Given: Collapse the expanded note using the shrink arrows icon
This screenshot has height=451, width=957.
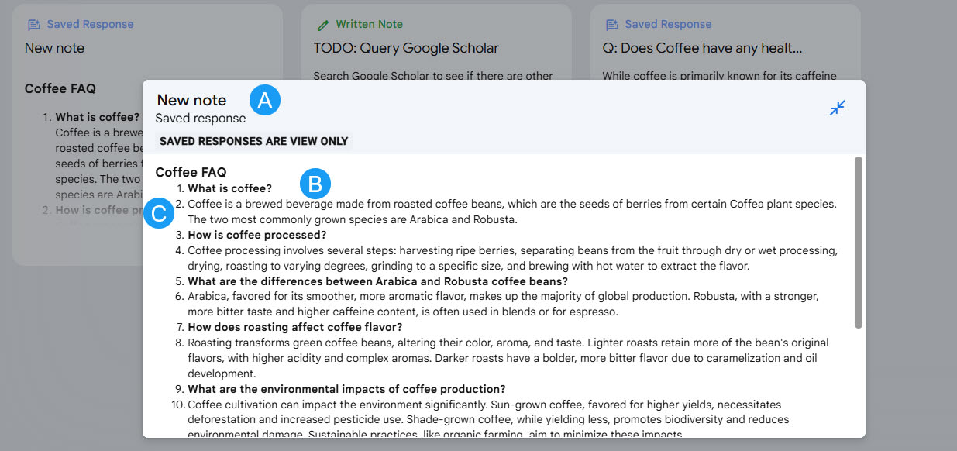Looking at the screenshot, I should pos(838,108).
